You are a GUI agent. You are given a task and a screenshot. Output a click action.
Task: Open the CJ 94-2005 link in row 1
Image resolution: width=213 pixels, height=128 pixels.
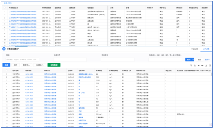coord(29,74)
